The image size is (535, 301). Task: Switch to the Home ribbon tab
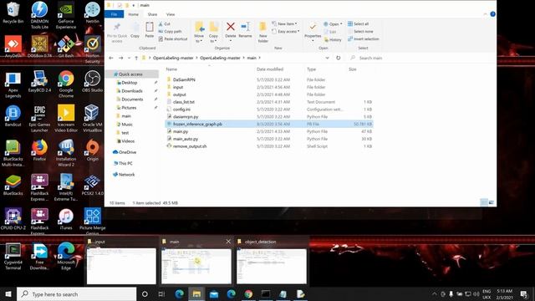coord(134,14)
